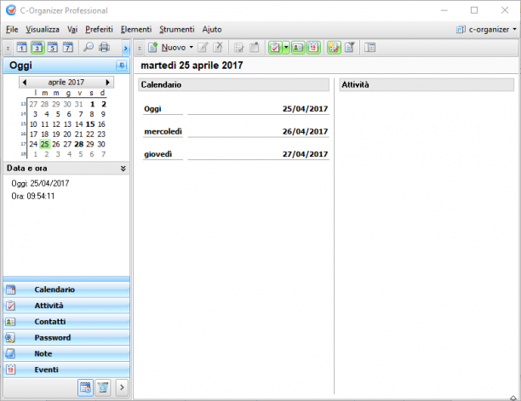
Task: Go to next month arrow
Action: tap(107, 83)
